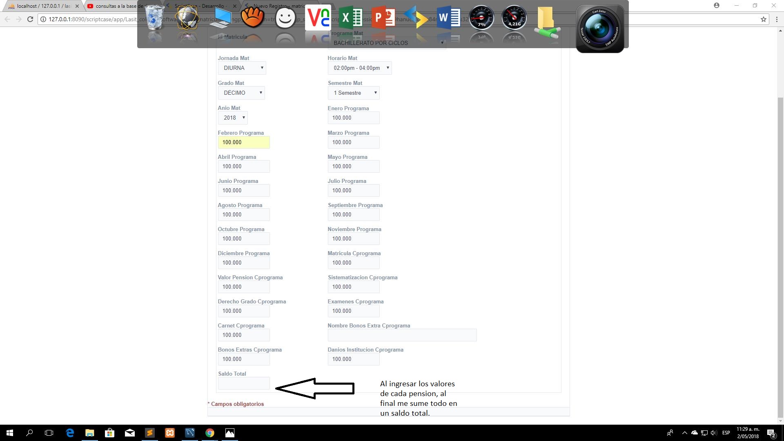
Task: Click the Valor Pension Cprograma field
Action: pyautogui.click(x=244, y=287)
